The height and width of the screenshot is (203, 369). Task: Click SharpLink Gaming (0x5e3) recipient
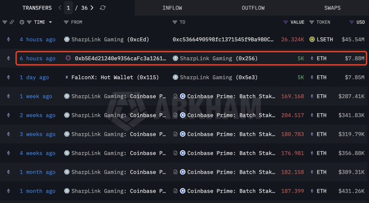pyautogui.click(x=219, y=77)
